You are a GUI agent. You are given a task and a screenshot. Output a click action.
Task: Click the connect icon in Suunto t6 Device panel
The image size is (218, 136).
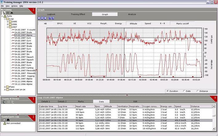click(x=4, y=102)
